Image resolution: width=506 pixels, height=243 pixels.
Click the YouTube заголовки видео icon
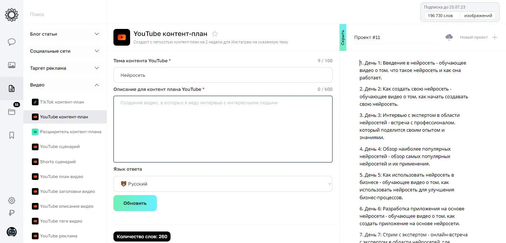[x=35, y=191]
